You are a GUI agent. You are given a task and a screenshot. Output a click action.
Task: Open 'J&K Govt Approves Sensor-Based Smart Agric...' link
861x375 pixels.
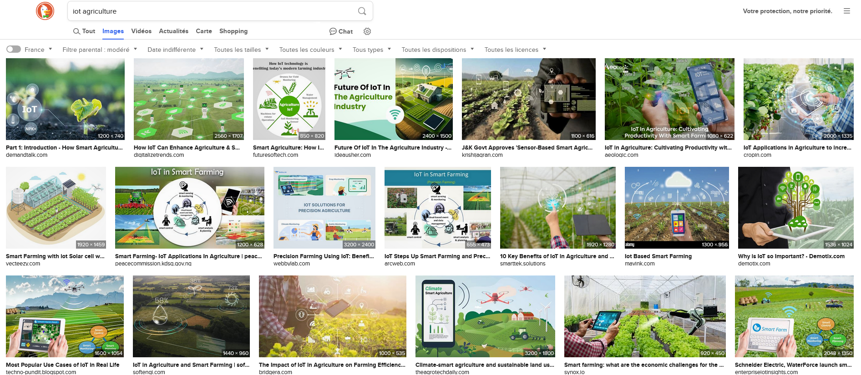coord(527,148)
